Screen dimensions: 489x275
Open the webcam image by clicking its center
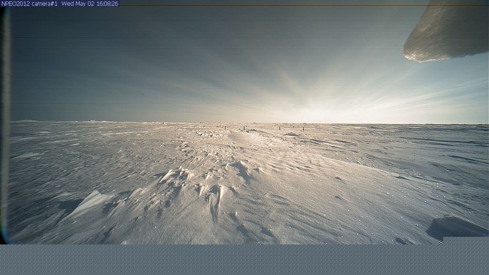pos(244,125)
